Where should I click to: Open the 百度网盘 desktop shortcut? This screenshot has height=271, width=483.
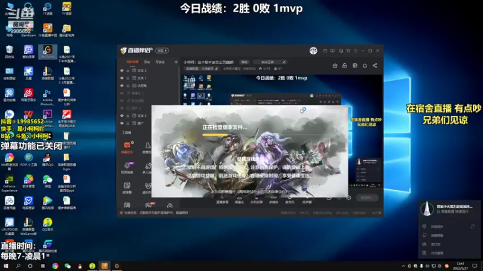[9, 203]
